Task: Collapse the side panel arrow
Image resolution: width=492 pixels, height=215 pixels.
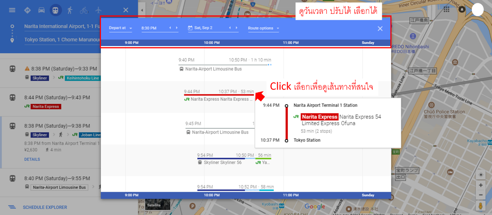Action: 142,10
